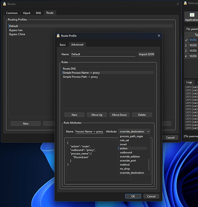This screenshot has height=207, width=198.
Task: Pick 'outbound' from the attribute list
Action: coord(126,152)
